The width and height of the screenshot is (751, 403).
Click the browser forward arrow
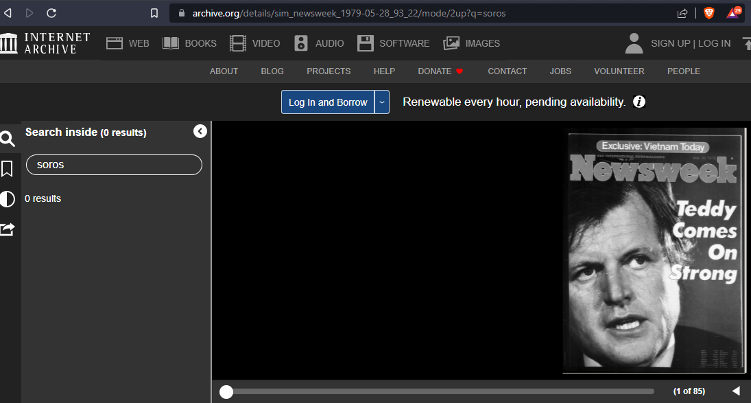click(29, 13)
